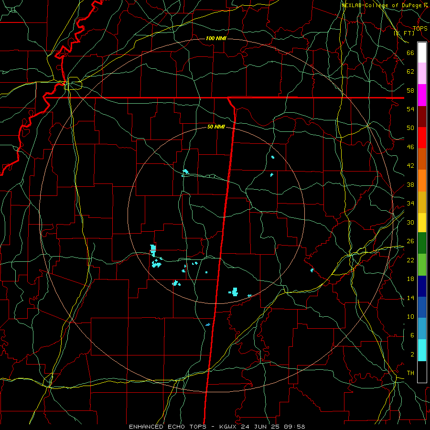The width and height of the screenshot is (430, 430).
Task: Click the 09:58 time stamp
Action: [294, 427]
